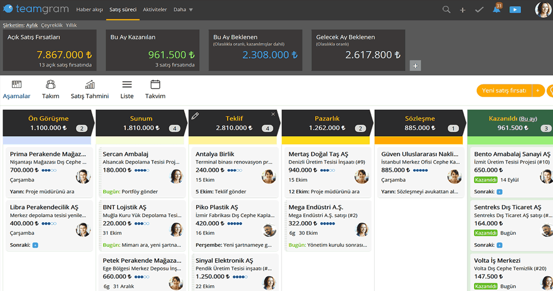Image resolution: width=553 pixels, height=291 pixels.
Task: Open Bu Ay Kazanılan summary card
Action: (152, 50)
